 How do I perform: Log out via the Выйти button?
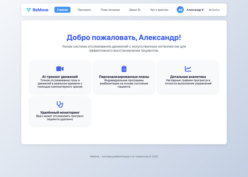tap(214, 10)
